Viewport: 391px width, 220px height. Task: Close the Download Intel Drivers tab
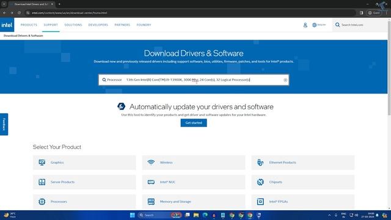tap(52, 4)
